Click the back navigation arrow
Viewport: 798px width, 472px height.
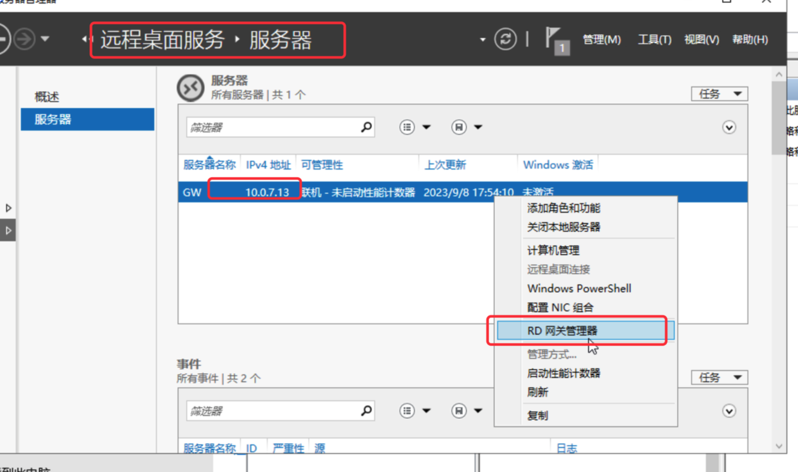(4, 39)
